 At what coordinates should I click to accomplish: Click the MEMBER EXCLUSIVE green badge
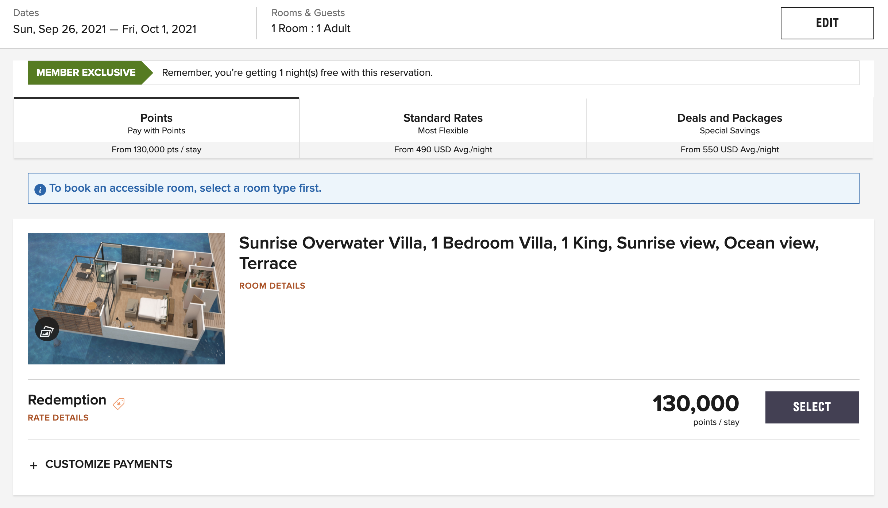point(86,73)
